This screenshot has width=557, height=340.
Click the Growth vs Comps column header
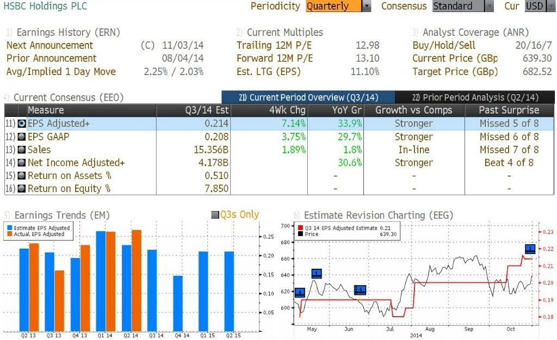[414, 110]
